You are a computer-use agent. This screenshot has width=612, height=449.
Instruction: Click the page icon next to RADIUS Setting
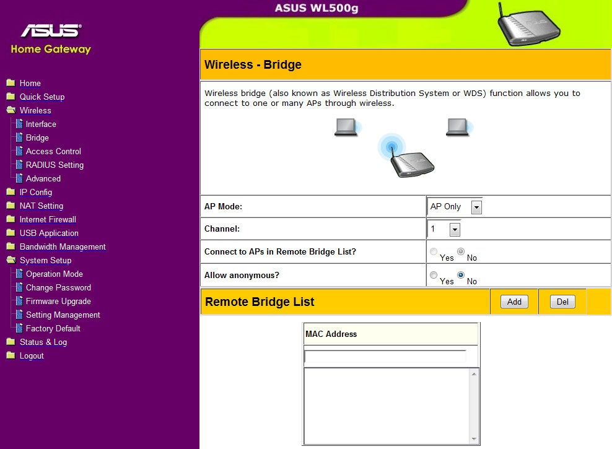(x=19, y=165)
